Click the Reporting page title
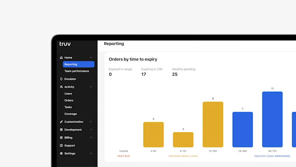This screenshot has width=296, height=167. point(114,44)
